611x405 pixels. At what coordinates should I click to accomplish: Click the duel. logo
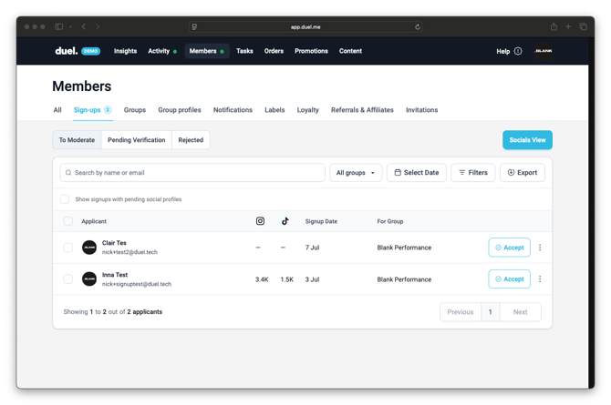(x=67, y=51)
